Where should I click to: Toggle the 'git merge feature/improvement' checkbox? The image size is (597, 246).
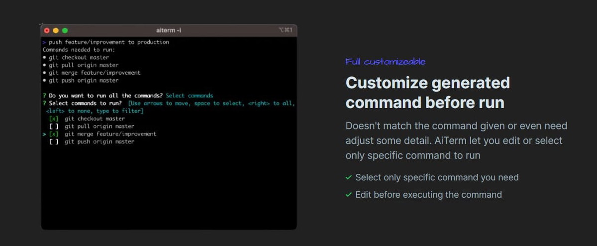click(54, 134)
